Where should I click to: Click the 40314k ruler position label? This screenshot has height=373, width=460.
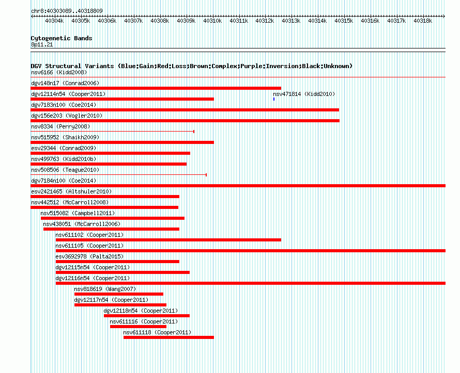pyautogui.click(x=317, y=21)
